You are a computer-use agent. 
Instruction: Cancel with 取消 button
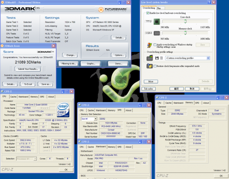(192, 89)
